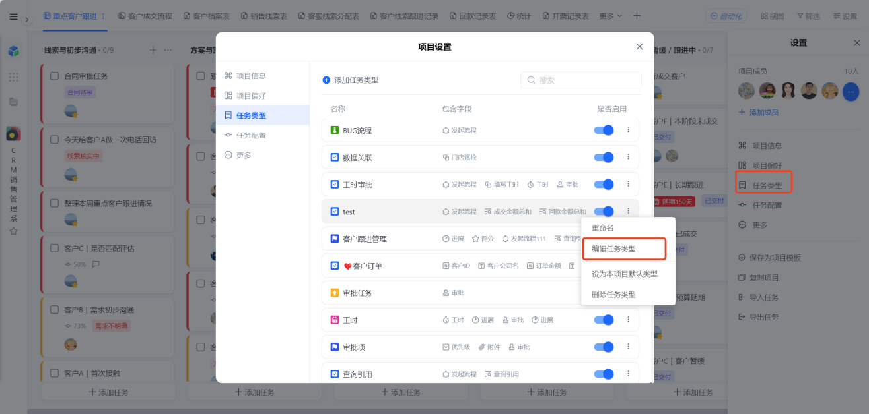This screenshot has width=869, height=414.
Task: Click the 查询引用 checkbox-style type icon
Action: (335, 374)
